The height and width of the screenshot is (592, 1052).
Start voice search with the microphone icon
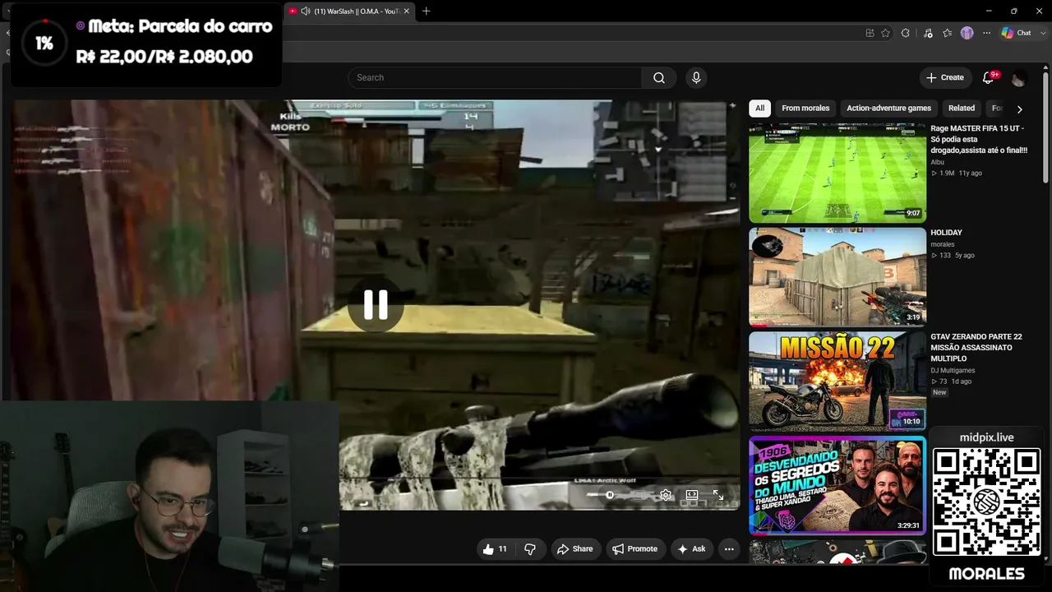click(x=696, y=77)
